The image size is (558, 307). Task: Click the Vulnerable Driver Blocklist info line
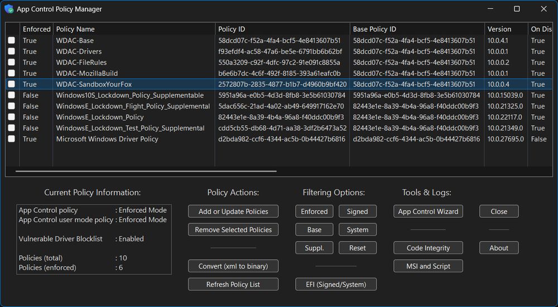pos(81,239)
